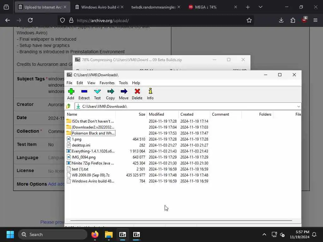Viewport: 323px width, 242px height.
Task: Open the list all tabs dropdown
Action: [260, 7]
